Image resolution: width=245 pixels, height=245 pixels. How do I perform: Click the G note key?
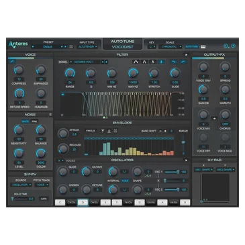[140, 203]
